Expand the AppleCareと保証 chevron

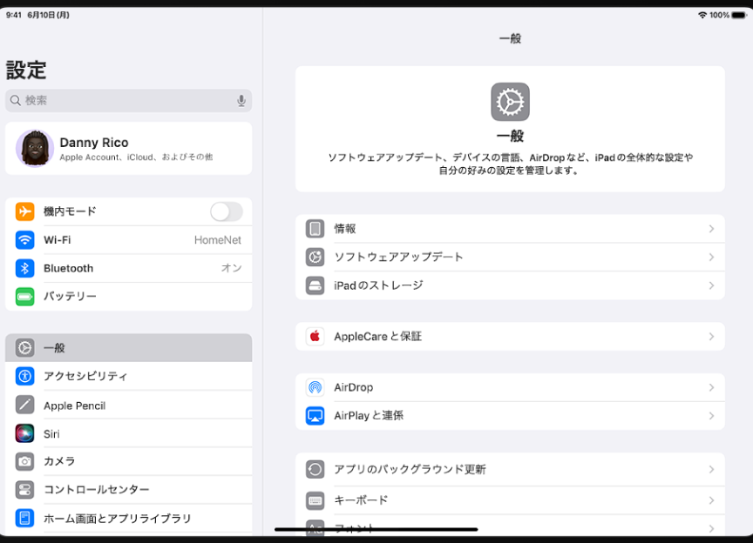click(x=711, y=336)
